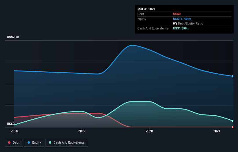Click the 2018 x-axis label
Viewport: 238px width, 152px height.
14,131
